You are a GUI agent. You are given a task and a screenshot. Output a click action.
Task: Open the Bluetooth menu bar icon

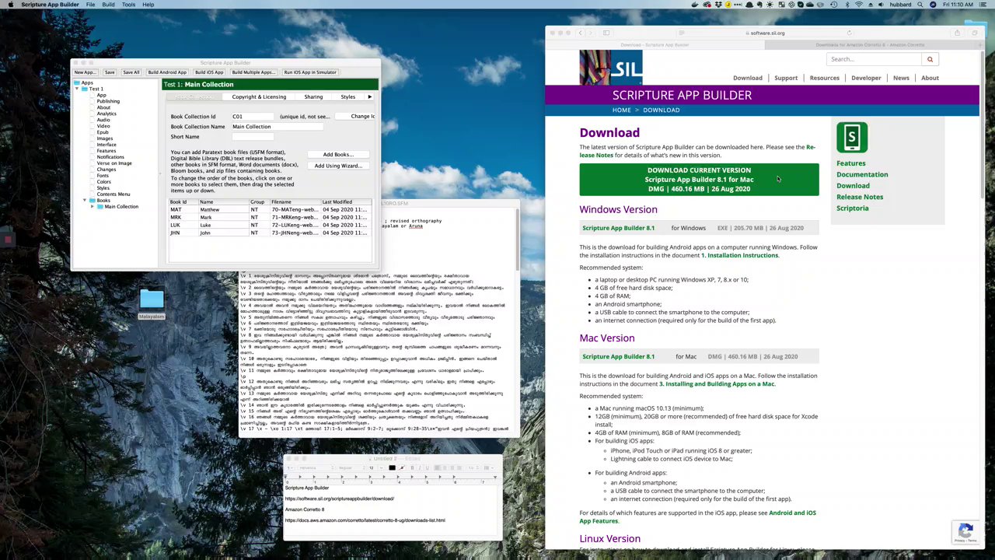tap(846, 5)
